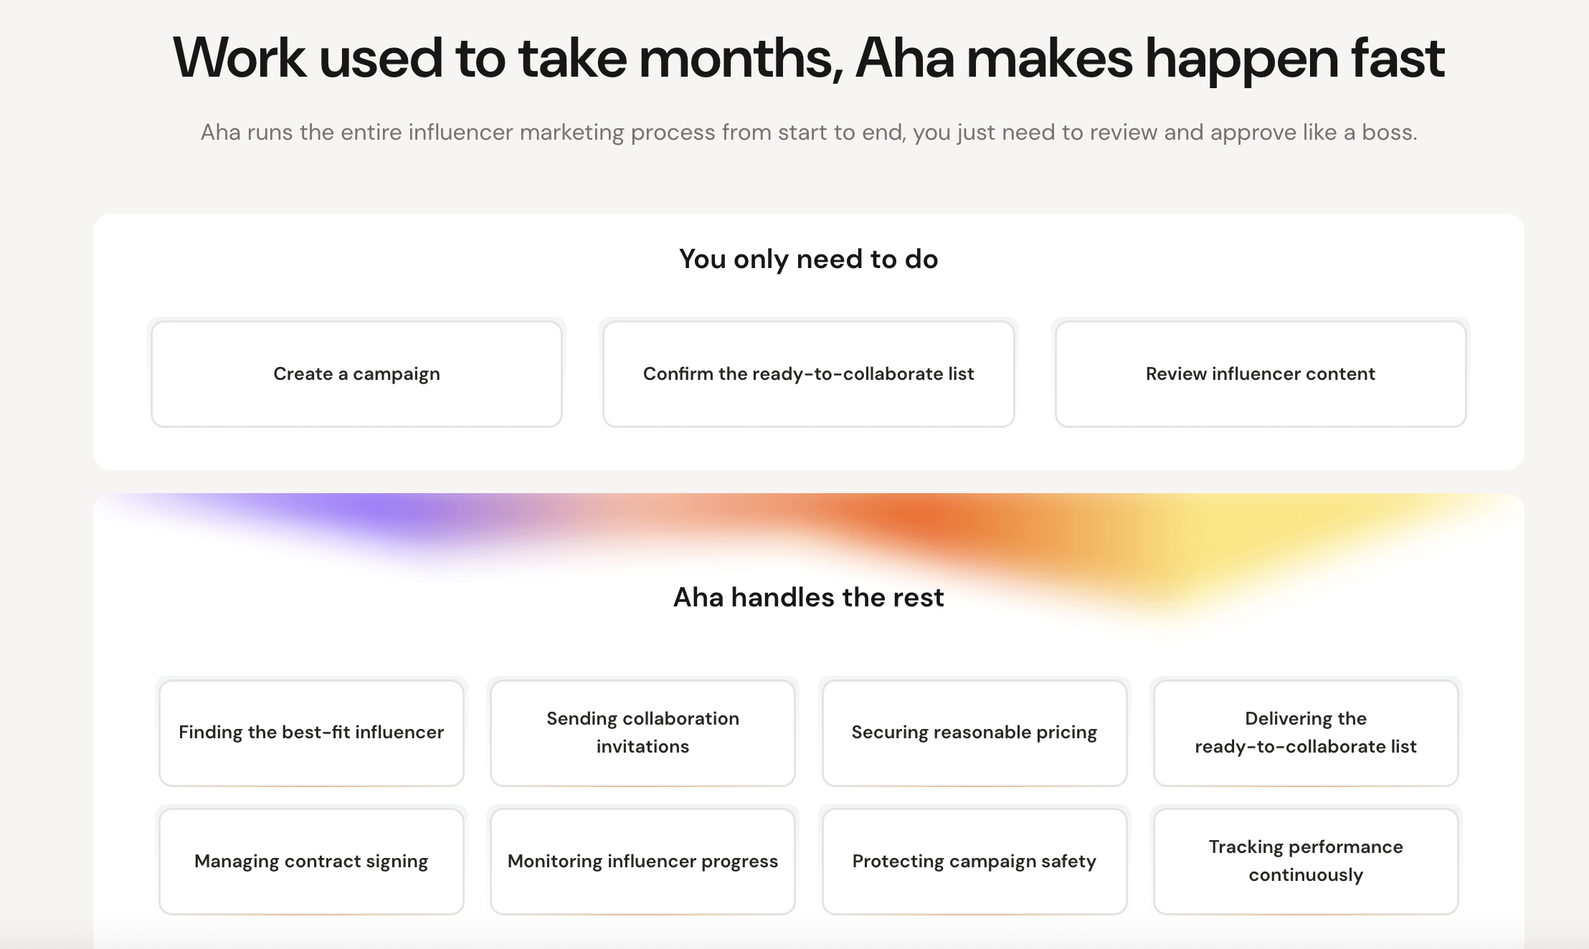The height and width of the screenshot is (949, 1589).
Task: Click the word Aha in headline
Action: (905, 58)
